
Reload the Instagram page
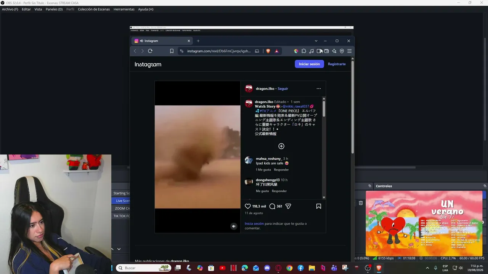click(150, 51)
